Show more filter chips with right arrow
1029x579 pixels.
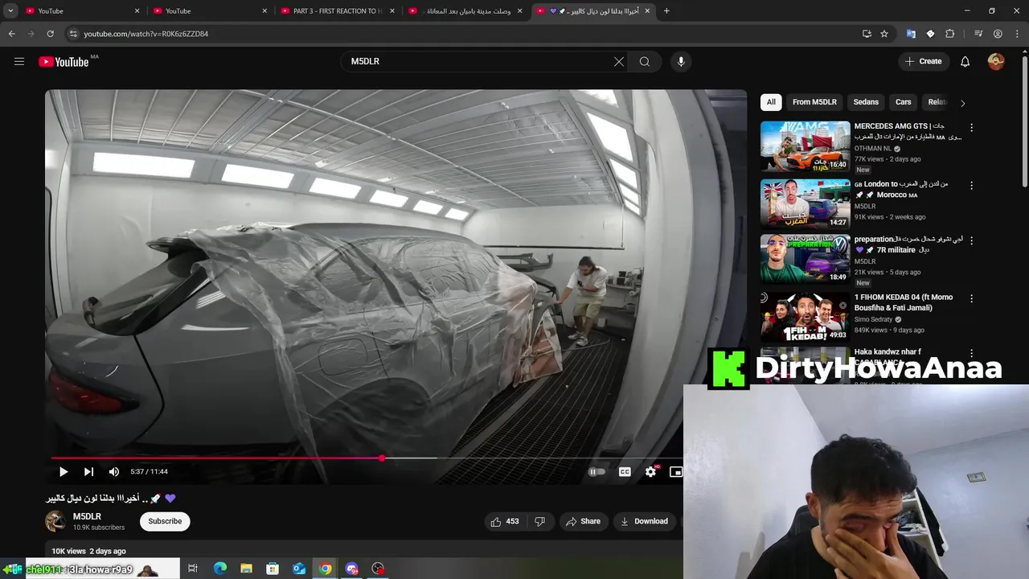(x=962, y=103)
